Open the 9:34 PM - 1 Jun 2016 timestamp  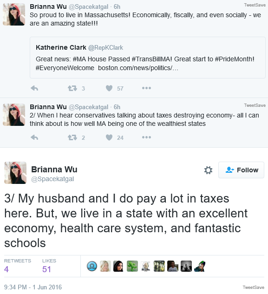pos(33,287)
